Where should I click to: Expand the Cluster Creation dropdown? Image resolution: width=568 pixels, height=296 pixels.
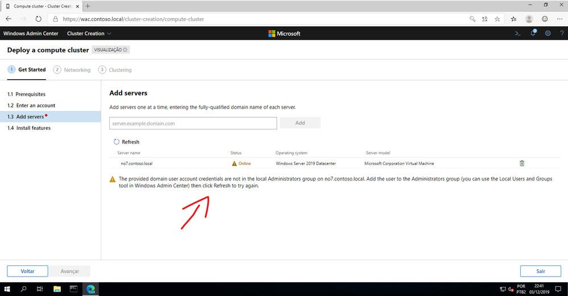pos(89,34)
